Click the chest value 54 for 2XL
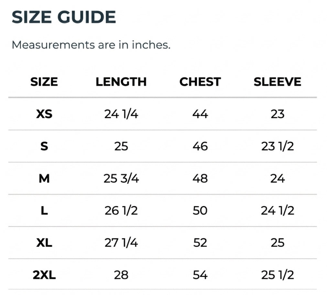This screenshot has width=327, height=295. [x=200, y=275]
